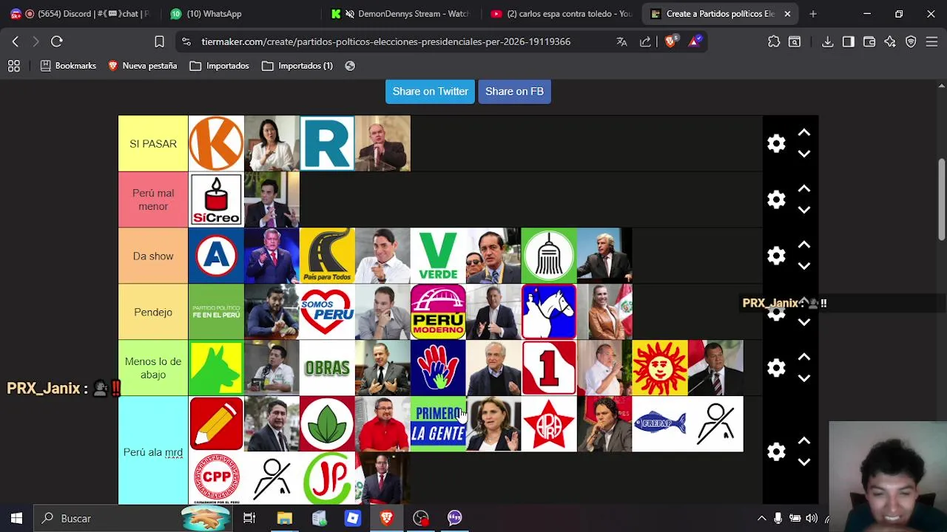Screen dimensions: 947x532
Task: Move SI PASAR tier down with arrow
Action: (x=804, y=154)
